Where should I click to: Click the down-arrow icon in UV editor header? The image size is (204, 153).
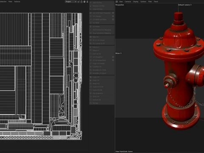pyautogui.click(x=87, y=2)
